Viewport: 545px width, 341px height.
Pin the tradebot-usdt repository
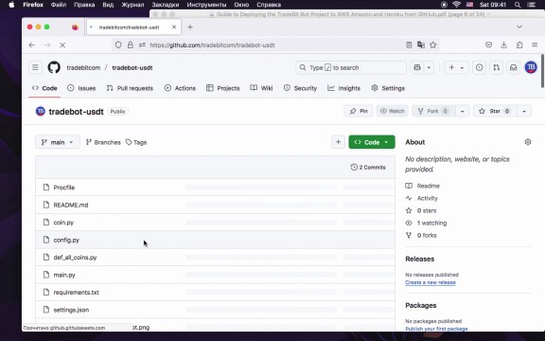click(359, 112)
